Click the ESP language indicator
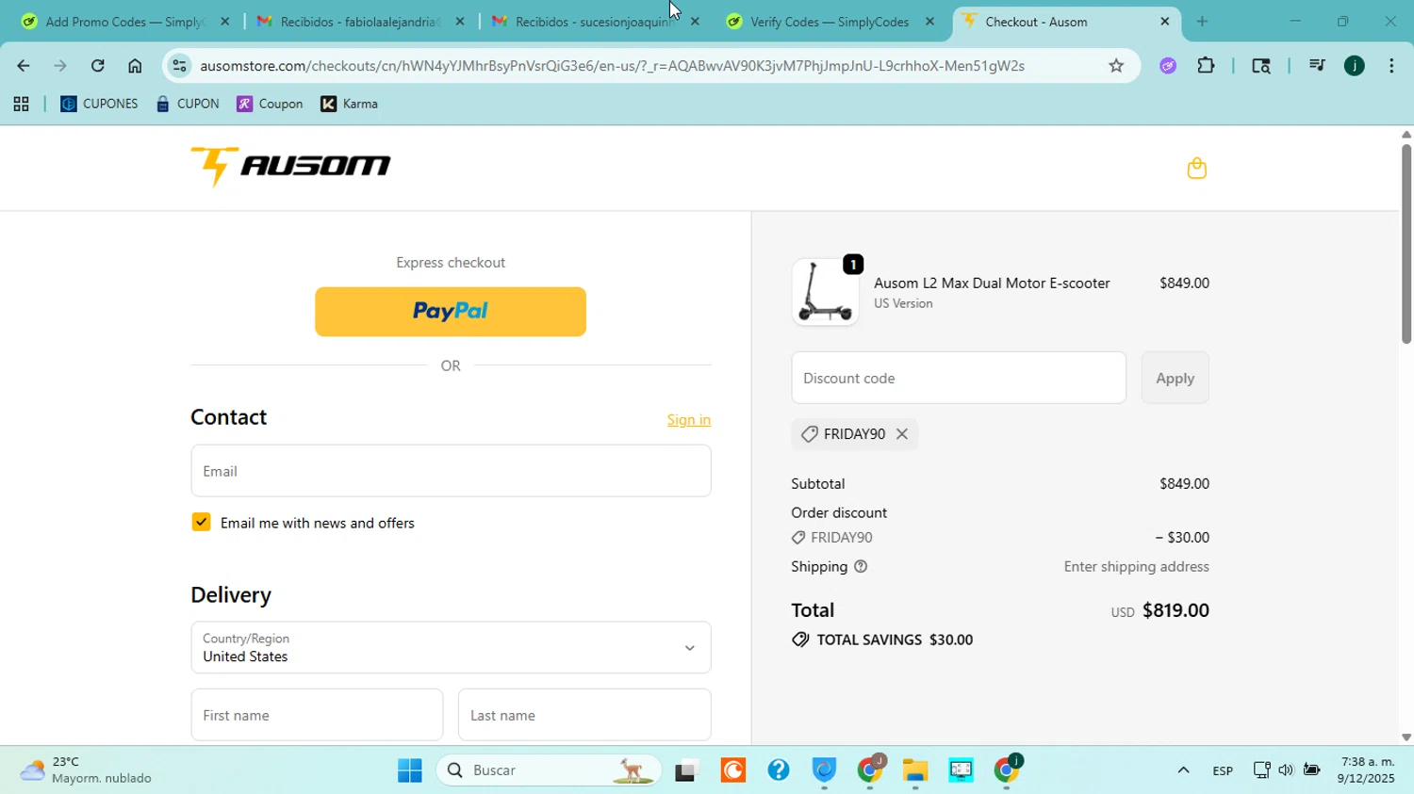1414x794 pixels. click(x=1223, y=770)
